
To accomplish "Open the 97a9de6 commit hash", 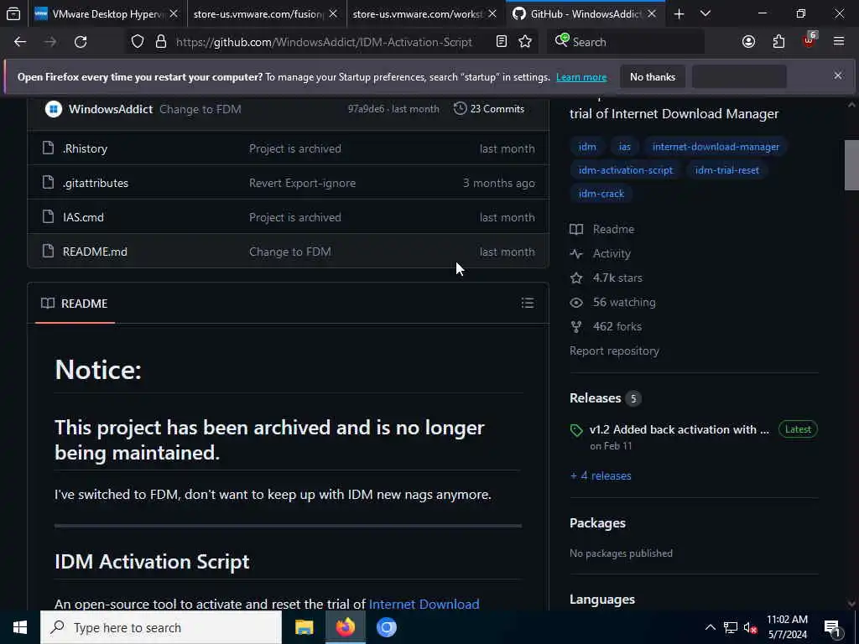I will click(366, 108).
